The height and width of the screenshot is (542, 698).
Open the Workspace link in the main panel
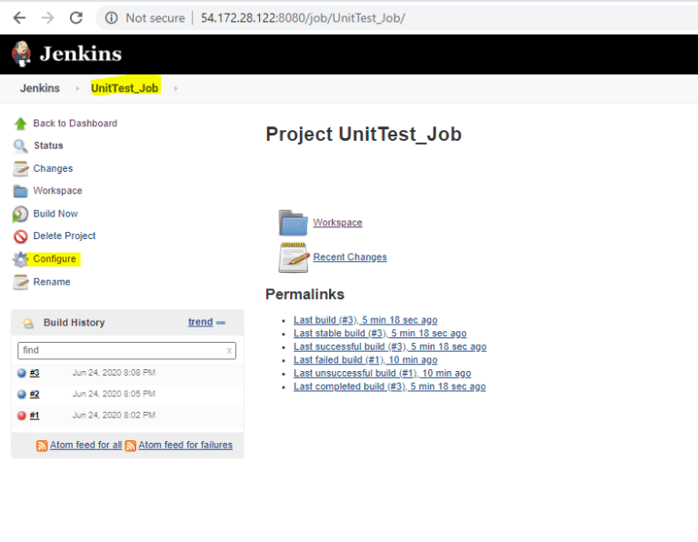tap(337, 222)
